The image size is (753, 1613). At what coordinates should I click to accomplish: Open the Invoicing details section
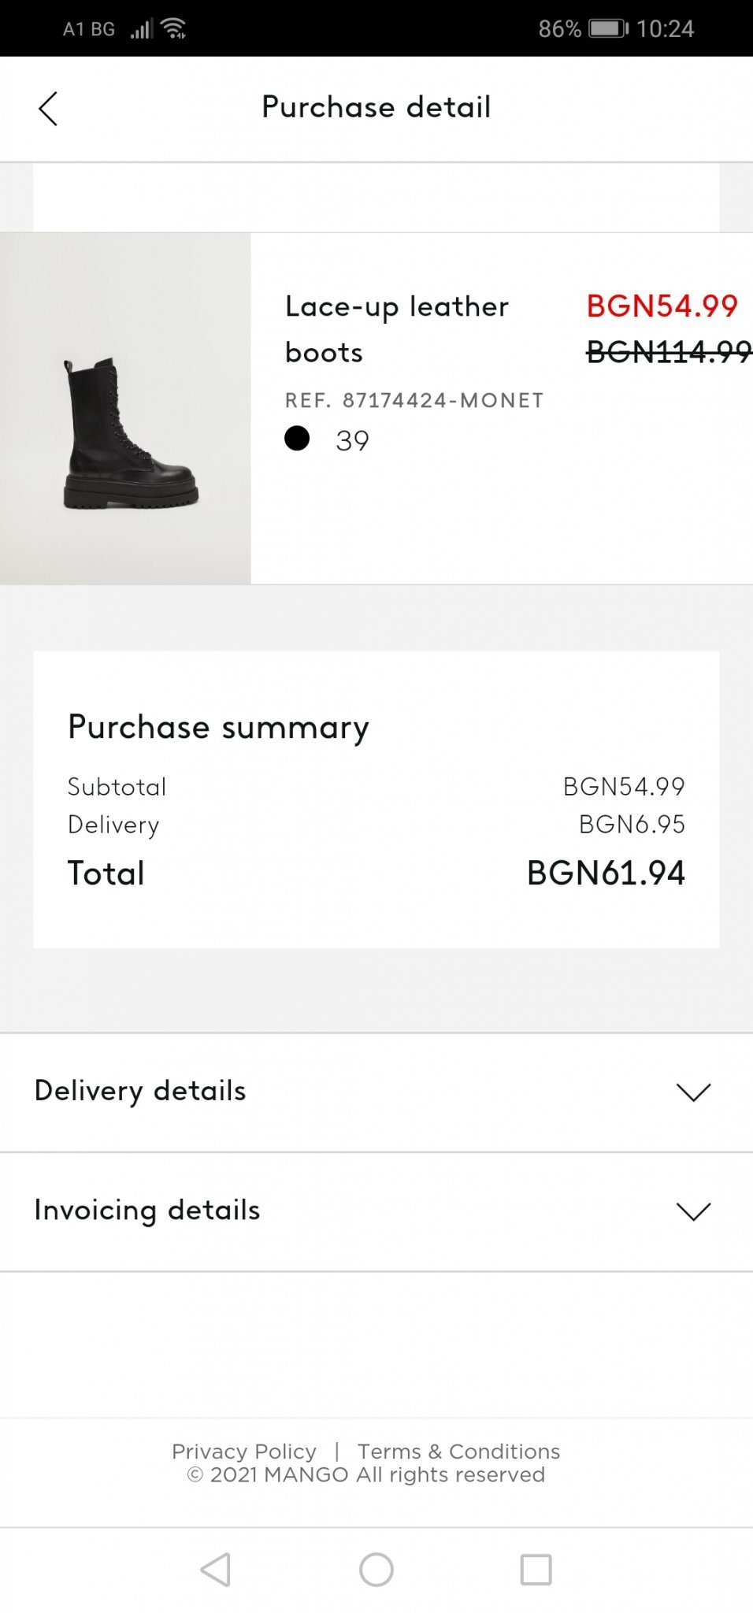[147, 1210]
